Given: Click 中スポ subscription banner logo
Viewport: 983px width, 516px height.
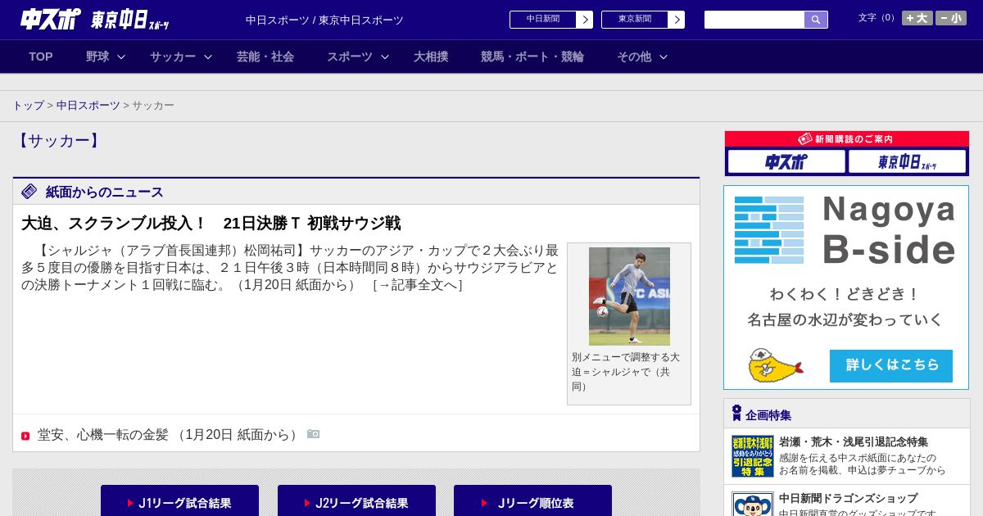Looking at the screenshot, I should click(x=786, y=161).
